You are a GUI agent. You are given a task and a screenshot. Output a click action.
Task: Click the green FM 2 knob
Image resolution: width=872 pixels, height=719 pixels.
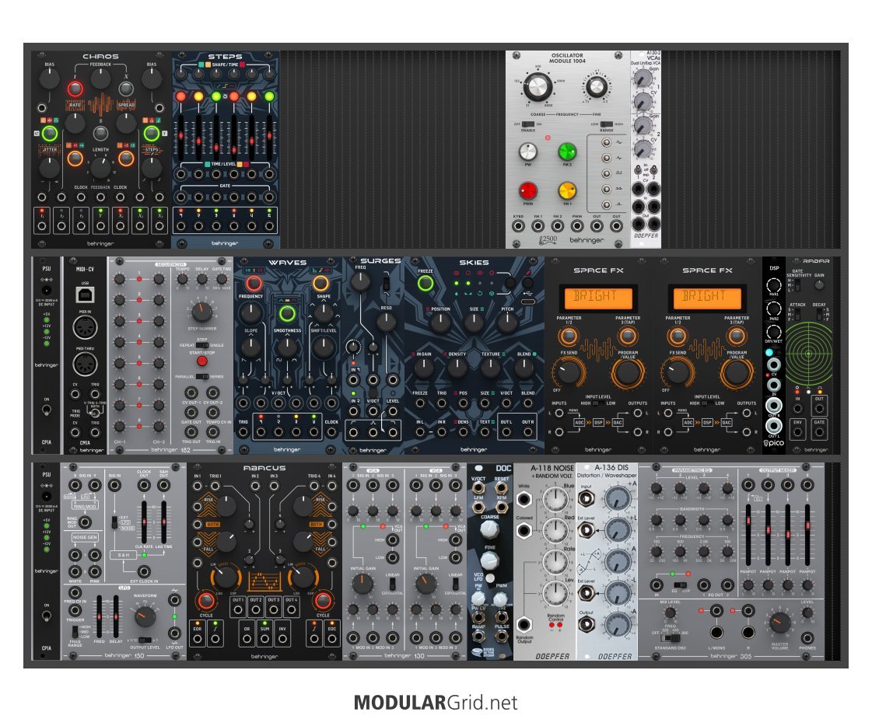pos(567,151)
